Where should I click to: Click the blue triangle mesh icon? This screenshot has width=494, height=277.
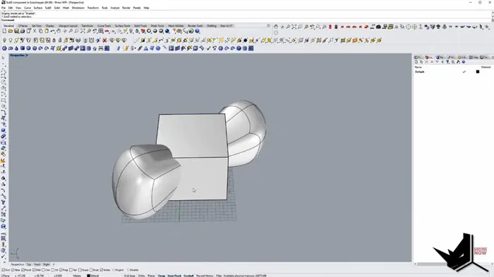click(146, 49)
